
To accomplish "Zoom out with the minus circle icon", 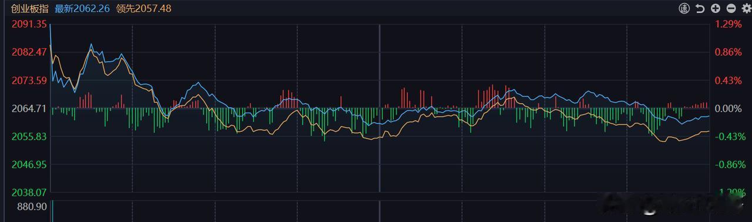I will click(x=731, y=8).
